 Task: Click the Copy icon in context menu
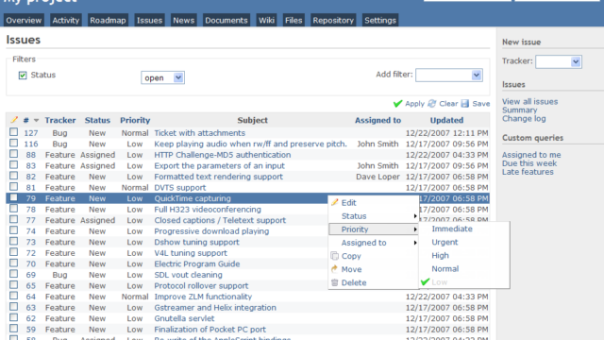tap(334, 256)
